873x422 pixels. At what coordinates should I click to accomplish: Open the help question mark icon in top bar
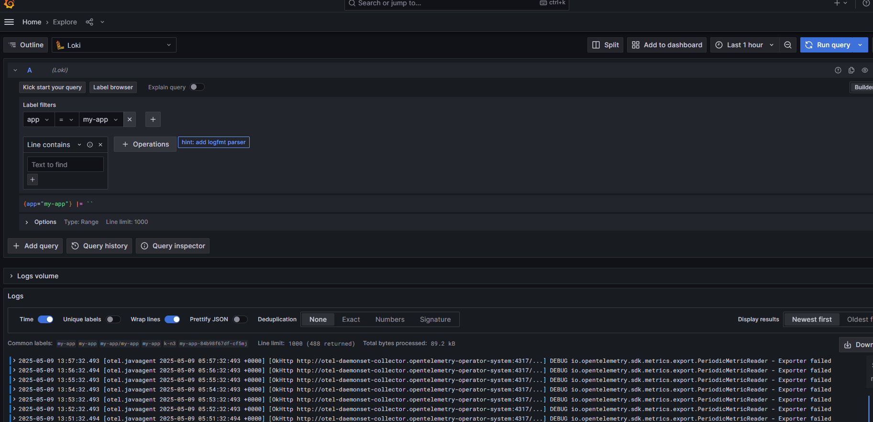click(x=866, y=3)
